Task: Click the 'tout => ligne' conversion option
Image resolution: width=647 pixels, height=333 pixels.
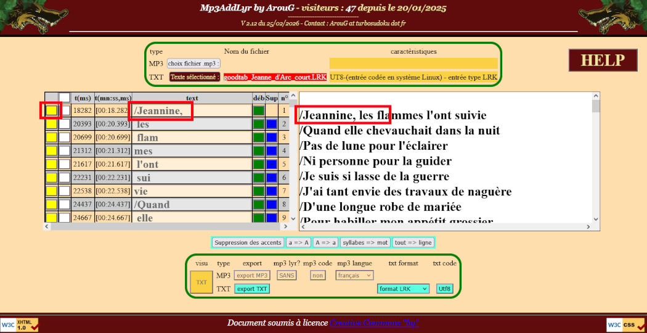Action: click(413, 243)
